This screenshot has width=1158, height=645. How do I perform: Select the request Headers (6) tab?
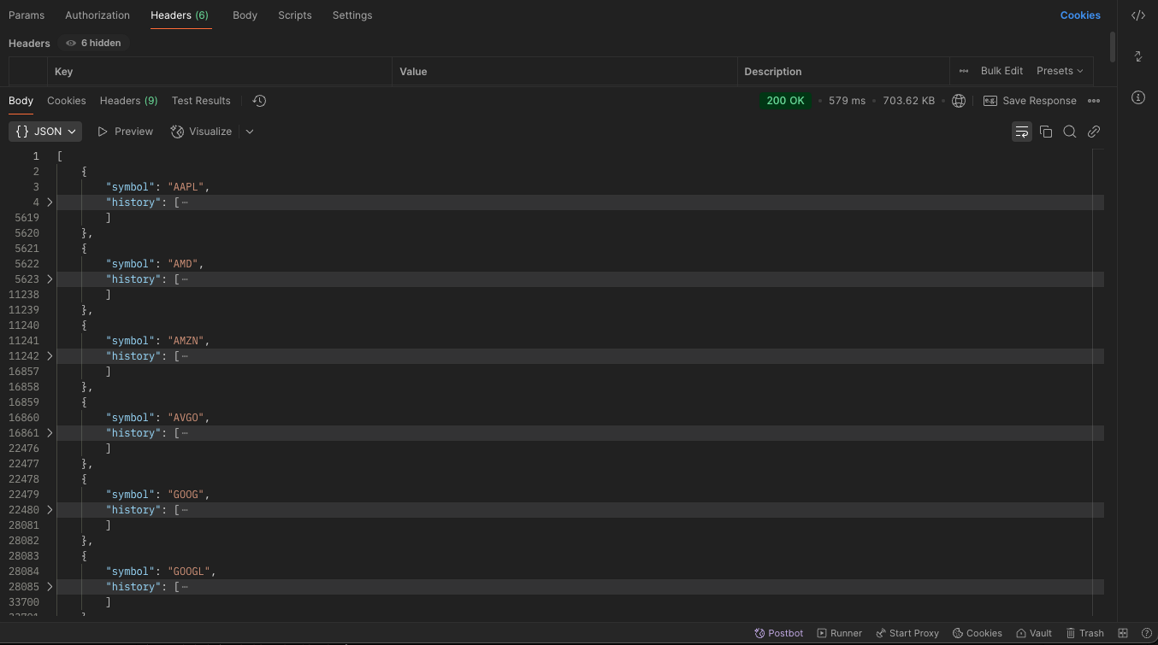(180, 15)
